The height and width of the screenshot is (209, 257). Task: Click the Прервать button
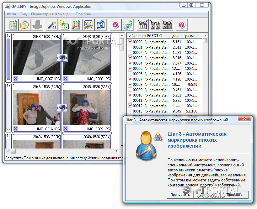point(235,195)
